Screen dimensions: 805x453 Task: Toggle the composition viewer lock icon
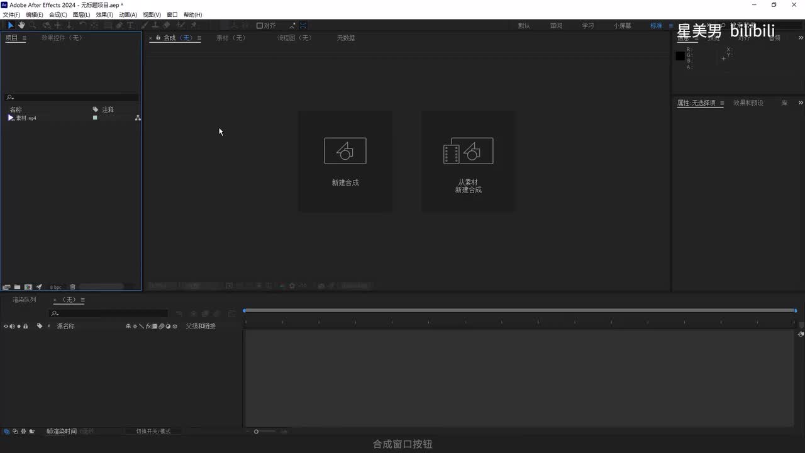pos(158,38)
